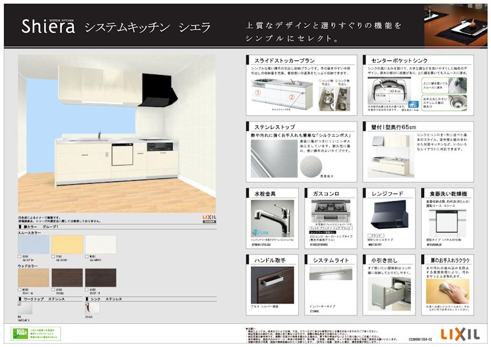Select the darkest brown wood color swatch
The width and height of the screenshot is (491, 347).
101,278
